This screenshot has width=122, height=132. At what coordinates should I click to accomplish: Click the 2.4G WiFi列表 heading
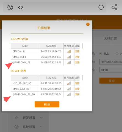pyautogui.click(x=20, y=39)
